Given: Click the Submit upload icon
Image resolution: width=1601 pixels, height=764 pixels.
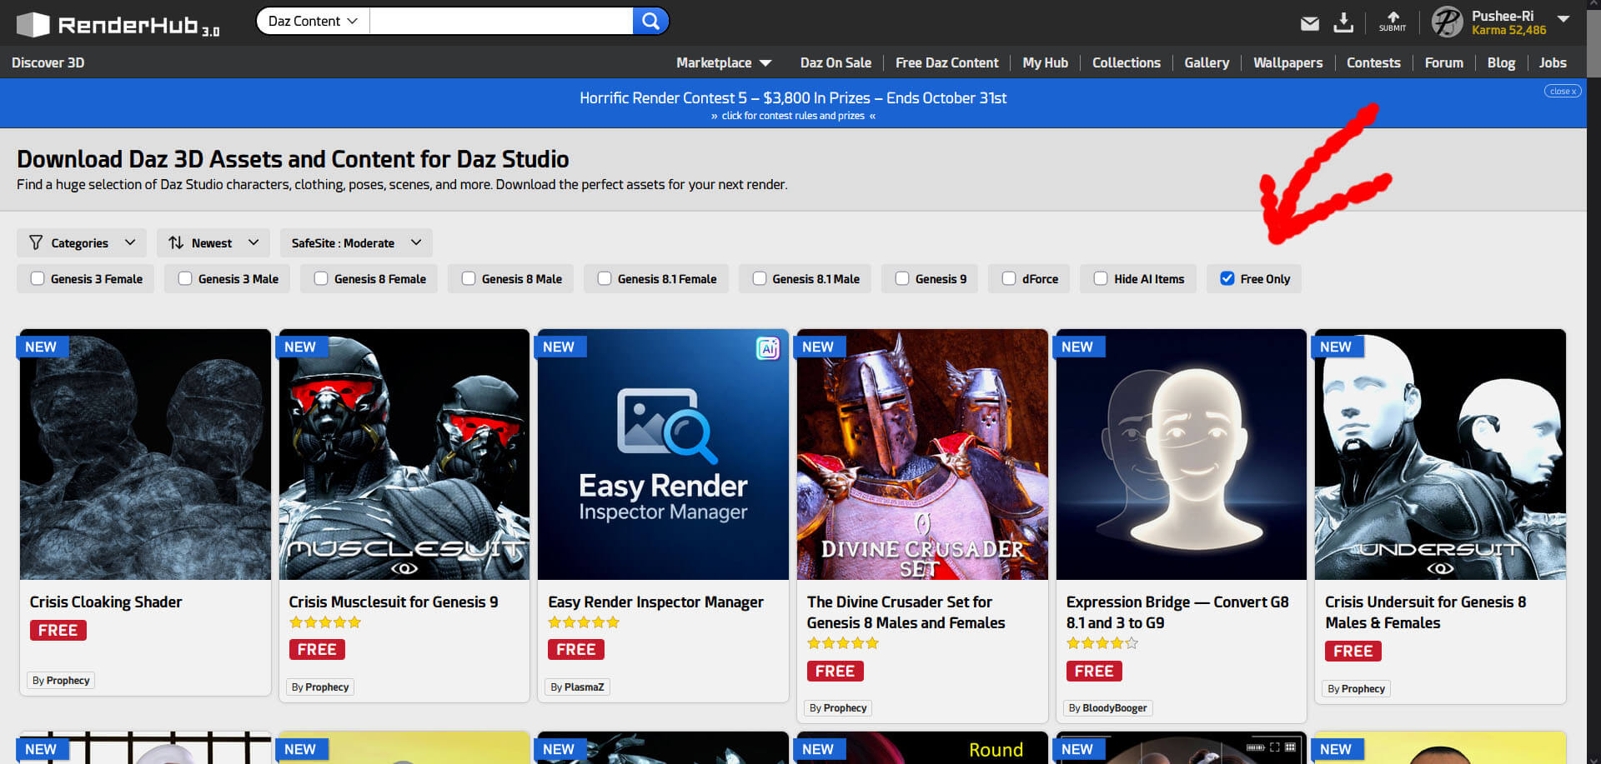Looking at the screenshot, I should tap(1393, 22).
